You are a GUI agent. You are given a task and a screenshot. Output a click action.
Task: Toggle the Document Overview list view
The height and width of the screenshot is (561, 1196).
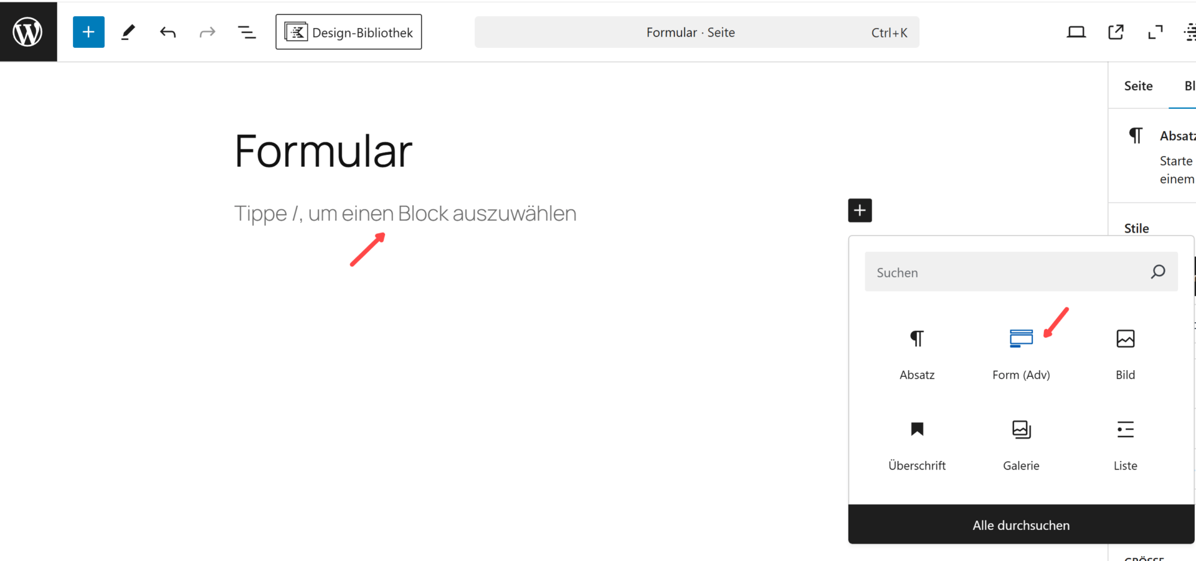coord(247,32)
